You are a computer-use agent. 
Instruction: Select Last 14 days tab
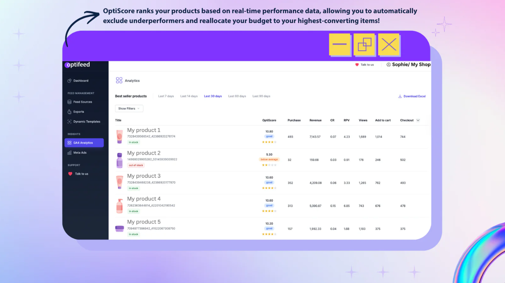(189, 96)
